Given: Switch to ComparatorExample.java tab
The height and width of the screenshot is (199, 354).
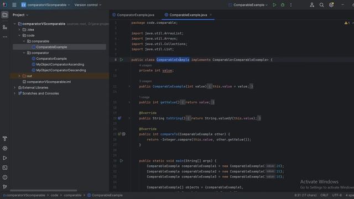Looking at the screenshot, I should click(x=133, y=15).
